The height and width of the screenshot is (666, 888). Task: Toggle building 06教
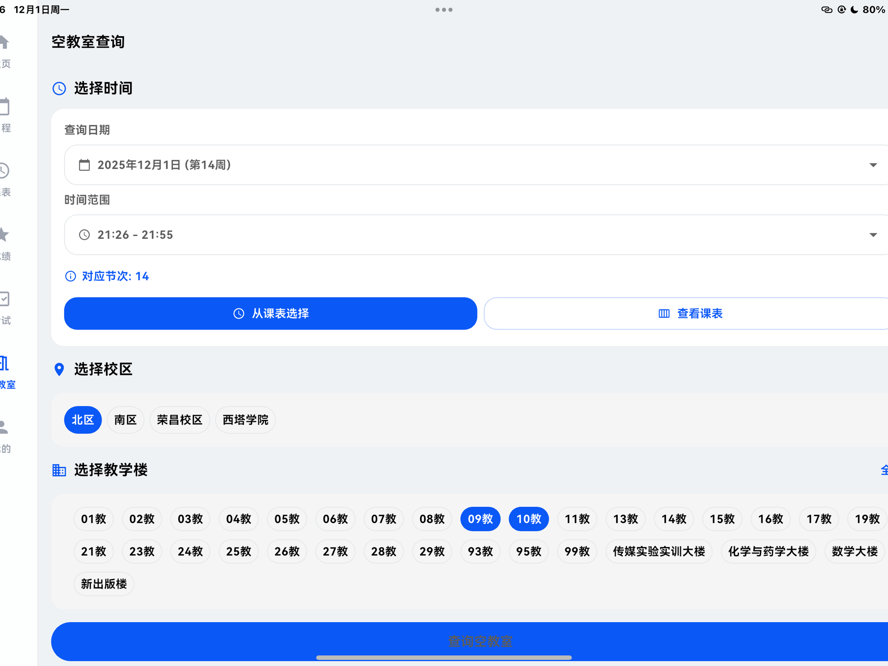[x=336, y=519]
